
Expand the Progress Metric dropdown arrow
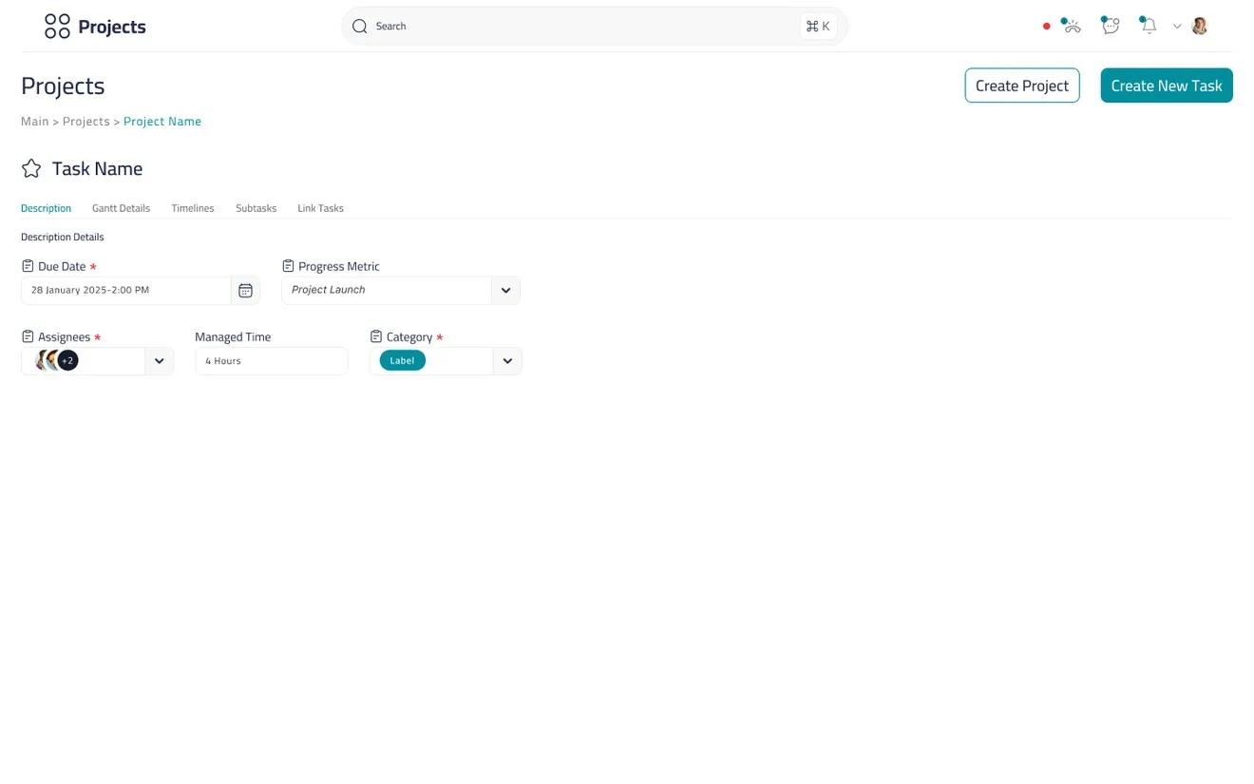tap(505, 291)
